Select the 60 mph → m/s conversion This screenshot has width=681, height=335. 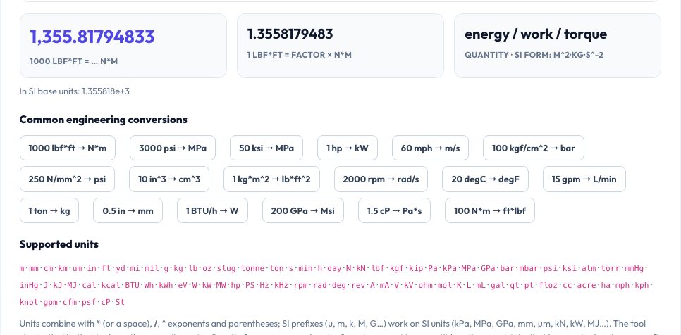tap(430, 148)
